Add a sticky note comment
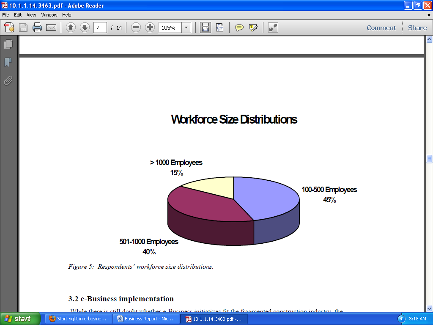433x325 pixels. [x=239, y=28]
